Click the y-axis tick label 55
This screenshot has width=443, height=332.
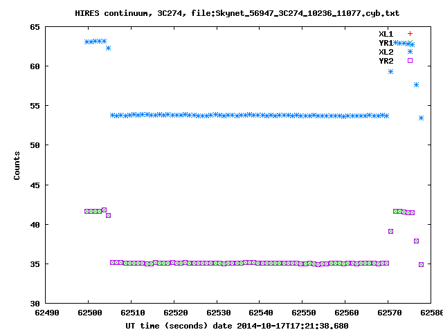[x=35, y=106]
